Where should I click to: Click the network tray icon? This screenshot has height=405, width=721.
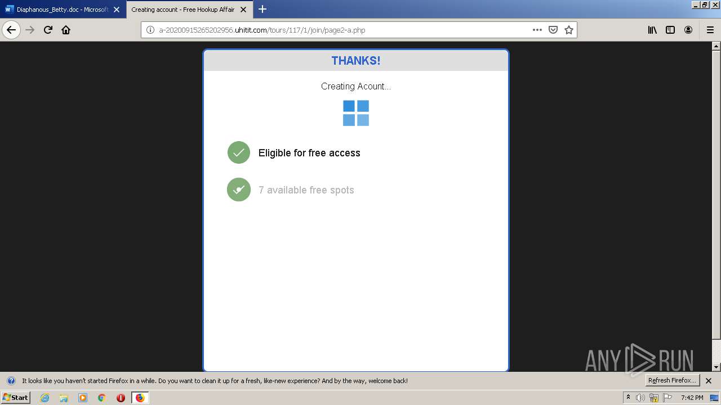[654, 398]
